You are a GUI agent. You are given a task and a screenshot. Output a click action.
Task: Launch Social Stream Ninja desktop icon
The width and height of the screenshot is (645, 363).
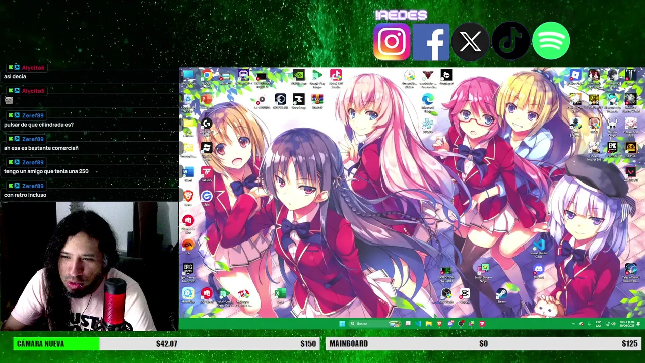coord(483,272)
